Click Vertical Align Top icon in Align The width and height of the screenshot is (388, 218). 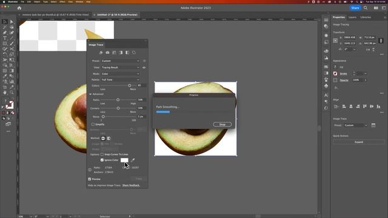tap(365, 107)
